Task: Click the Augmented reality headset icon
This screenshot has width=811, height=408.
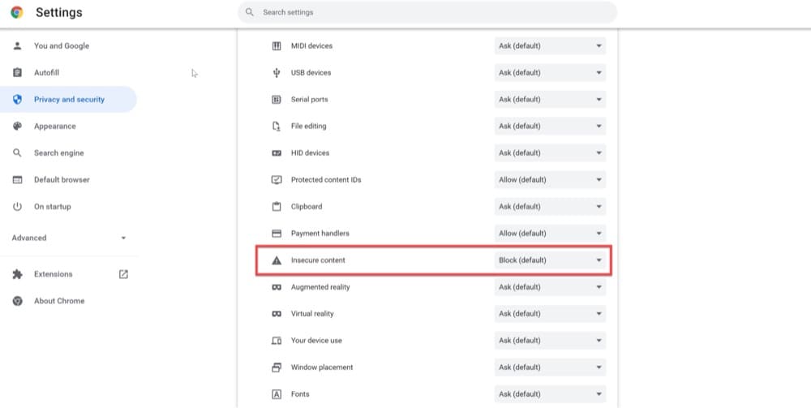Action: tap(277, 287)
